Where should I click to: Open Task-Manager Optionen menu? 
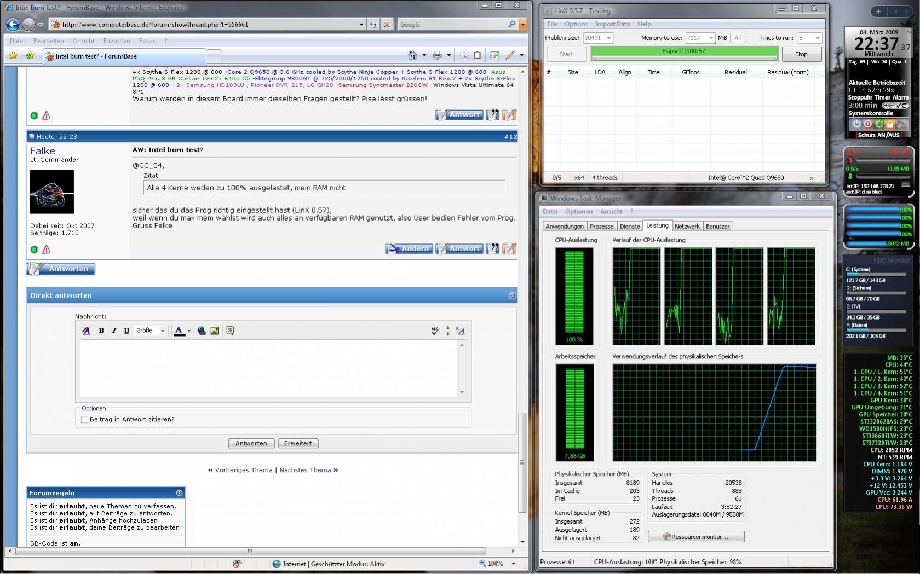(579, 211)
